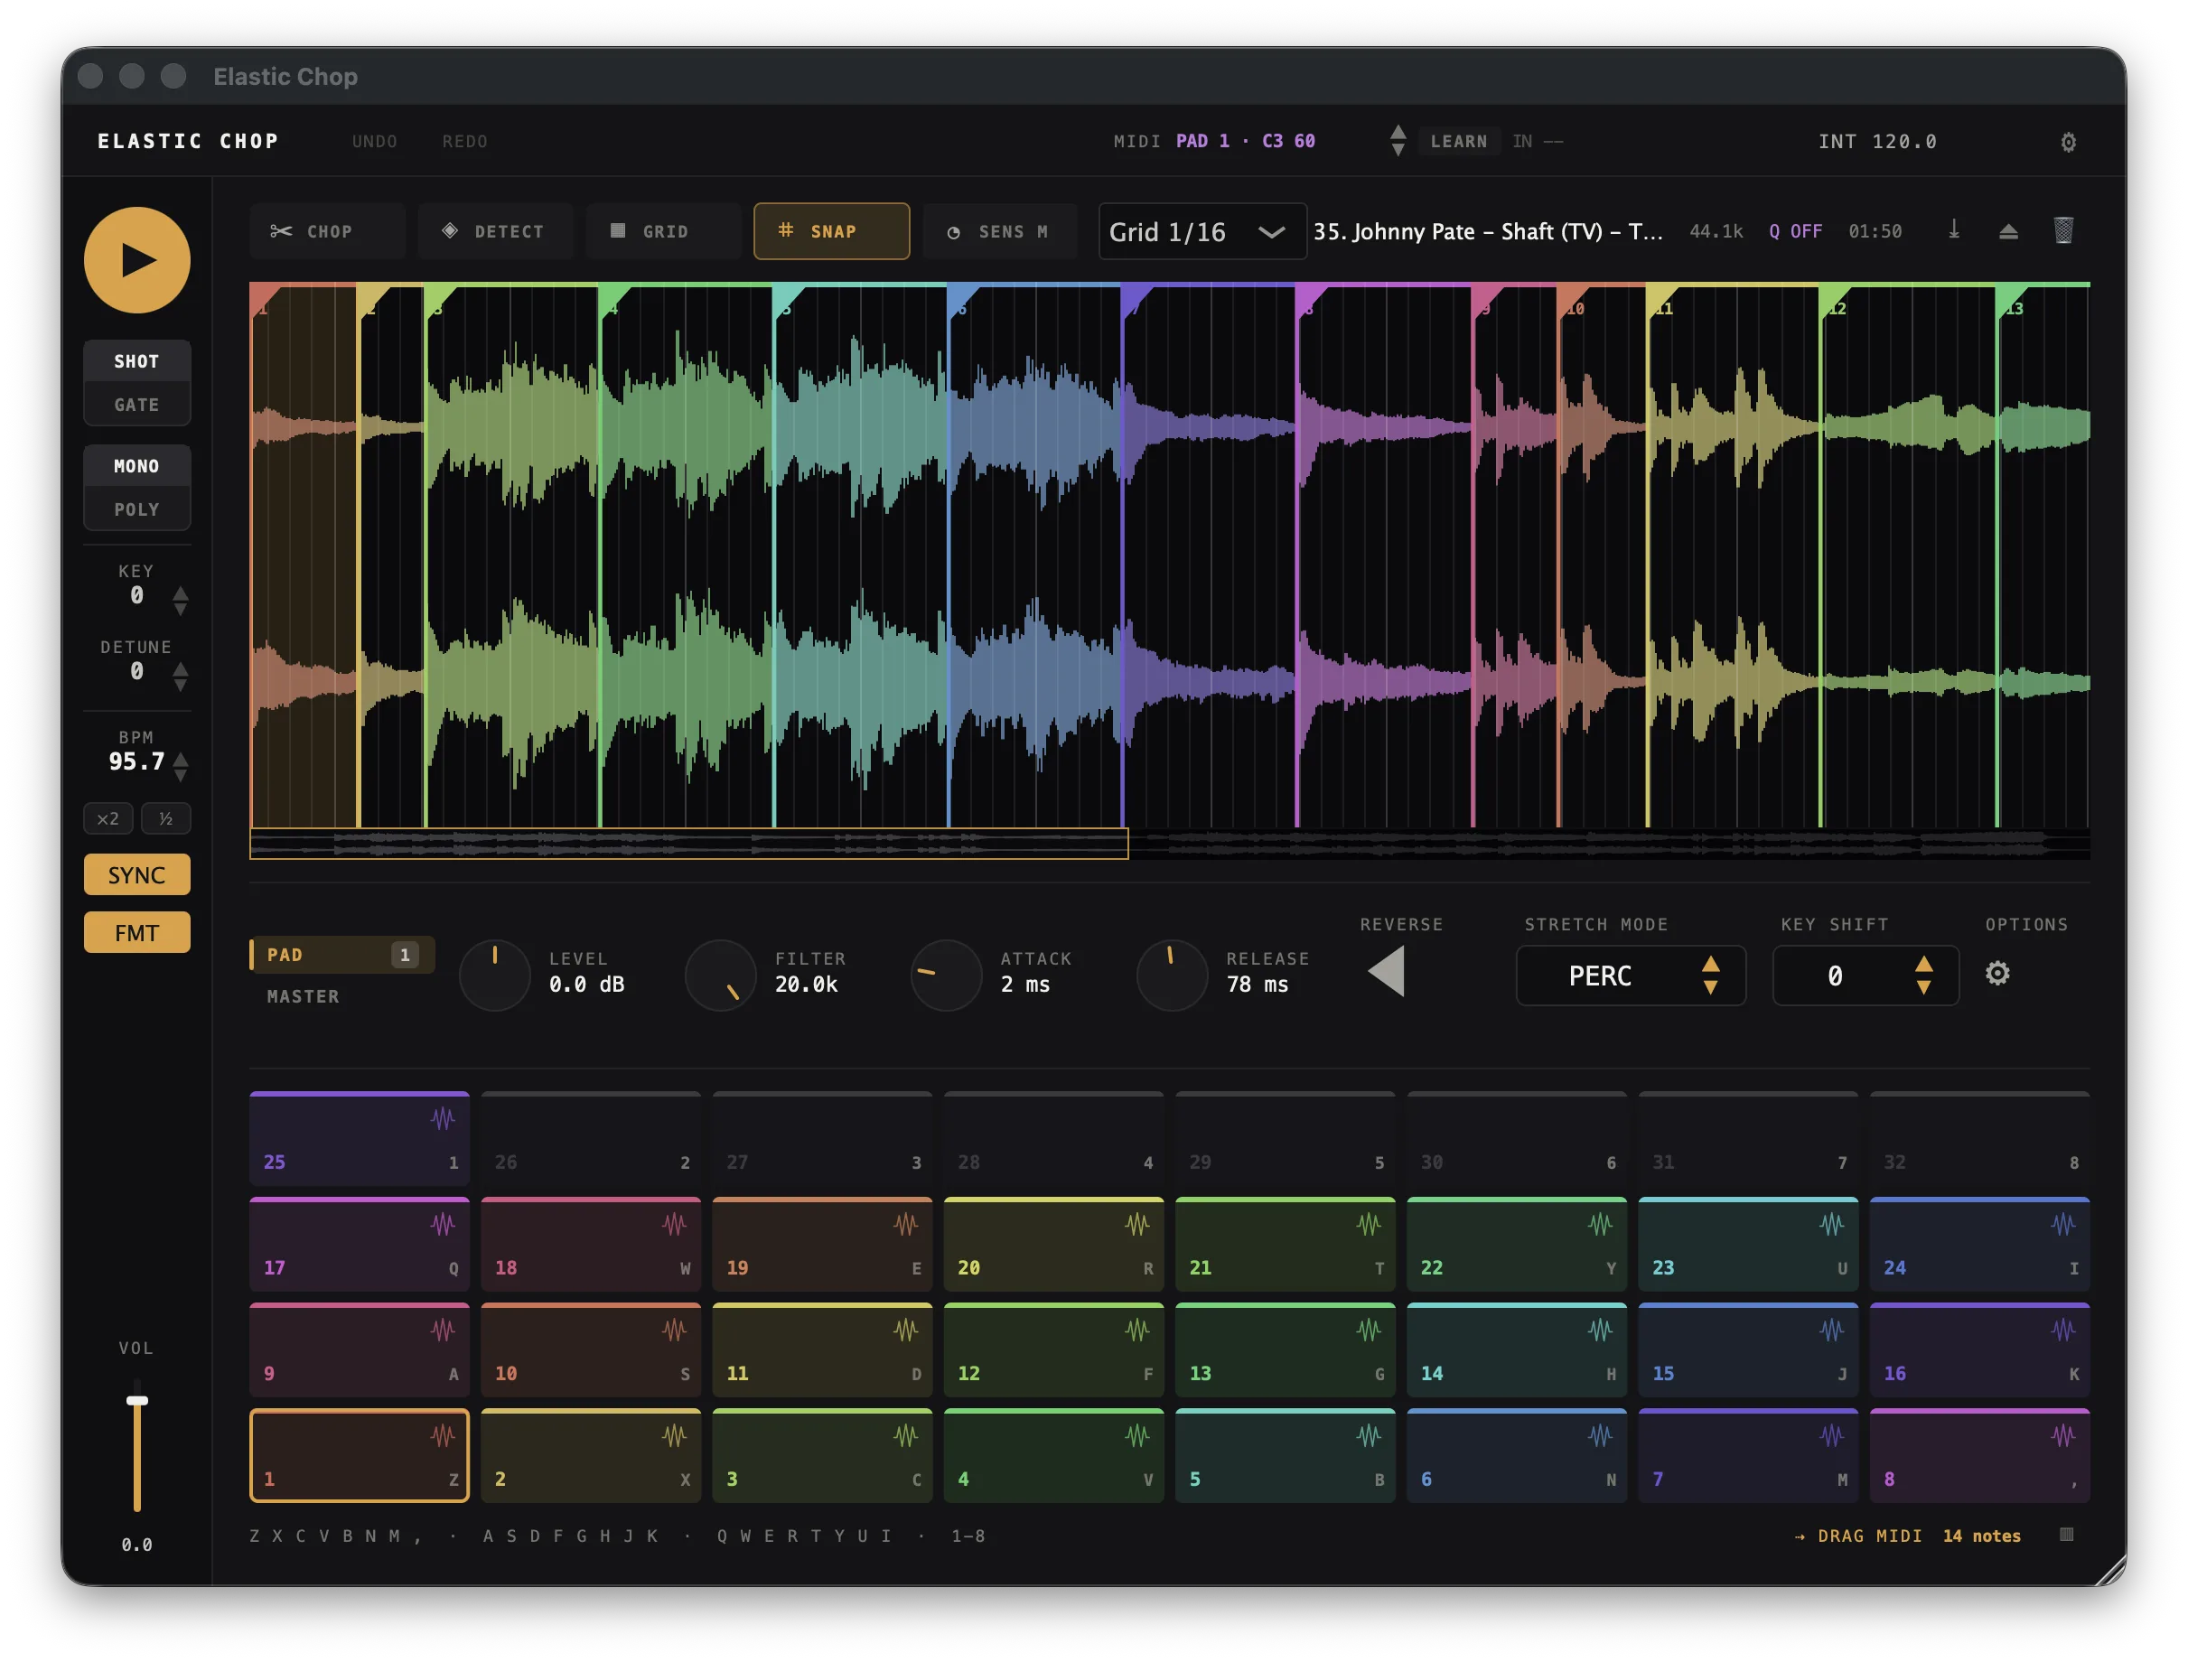Click the small square icon after 14 notes
Screen dimensions: 2188x1662
pyautogui.click(x=2066, y=1535)
